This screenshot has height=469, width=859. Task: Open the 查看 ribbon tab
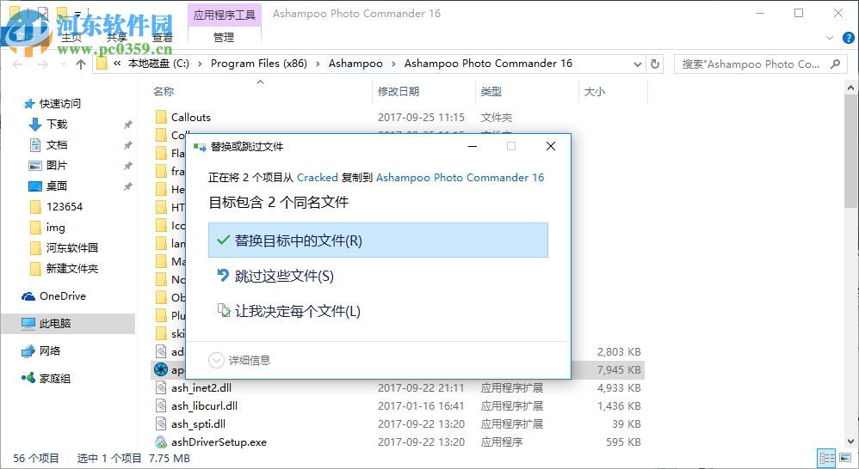point(162,37)
